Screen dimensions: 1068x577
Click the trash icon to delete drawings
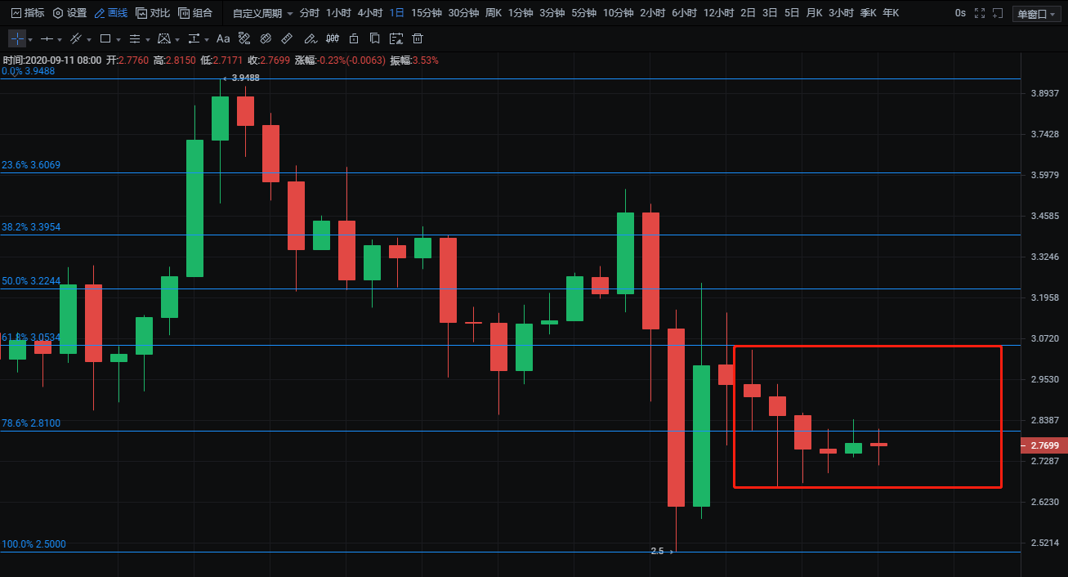tap(418, 38)
